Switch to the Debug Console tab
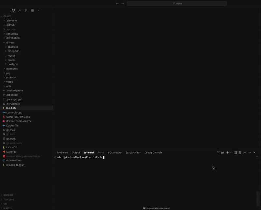261x210 pixels. (153, 152)
